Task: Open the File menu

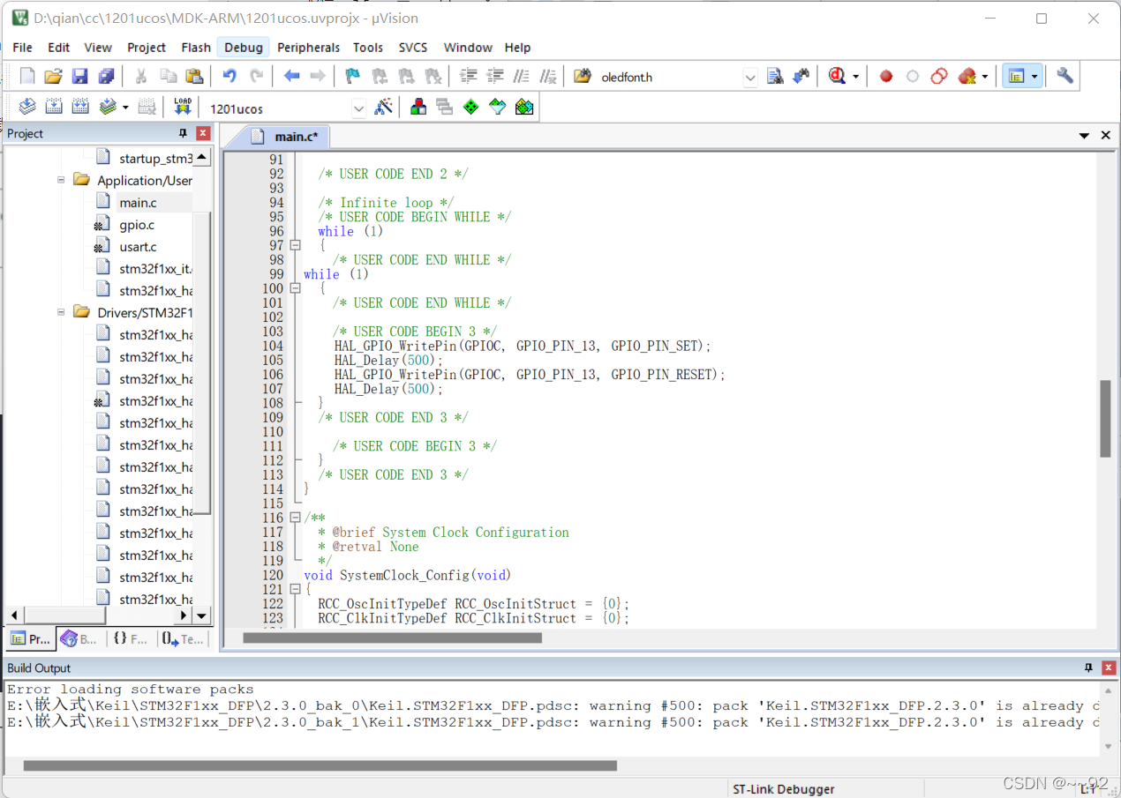Action: 22,48
